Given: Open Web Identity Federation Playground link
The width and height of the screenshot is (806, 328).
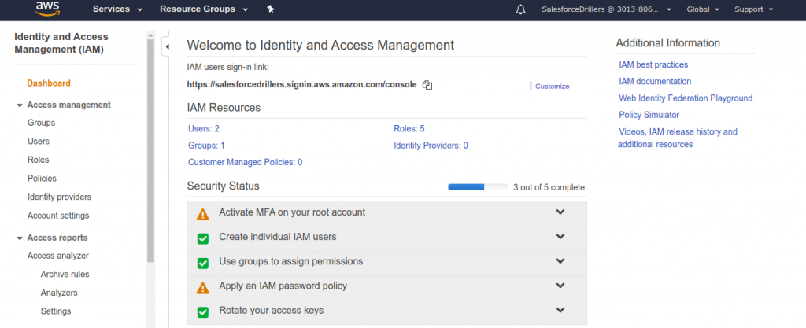Looking at the screenshot, I should (x=686, y=98).
